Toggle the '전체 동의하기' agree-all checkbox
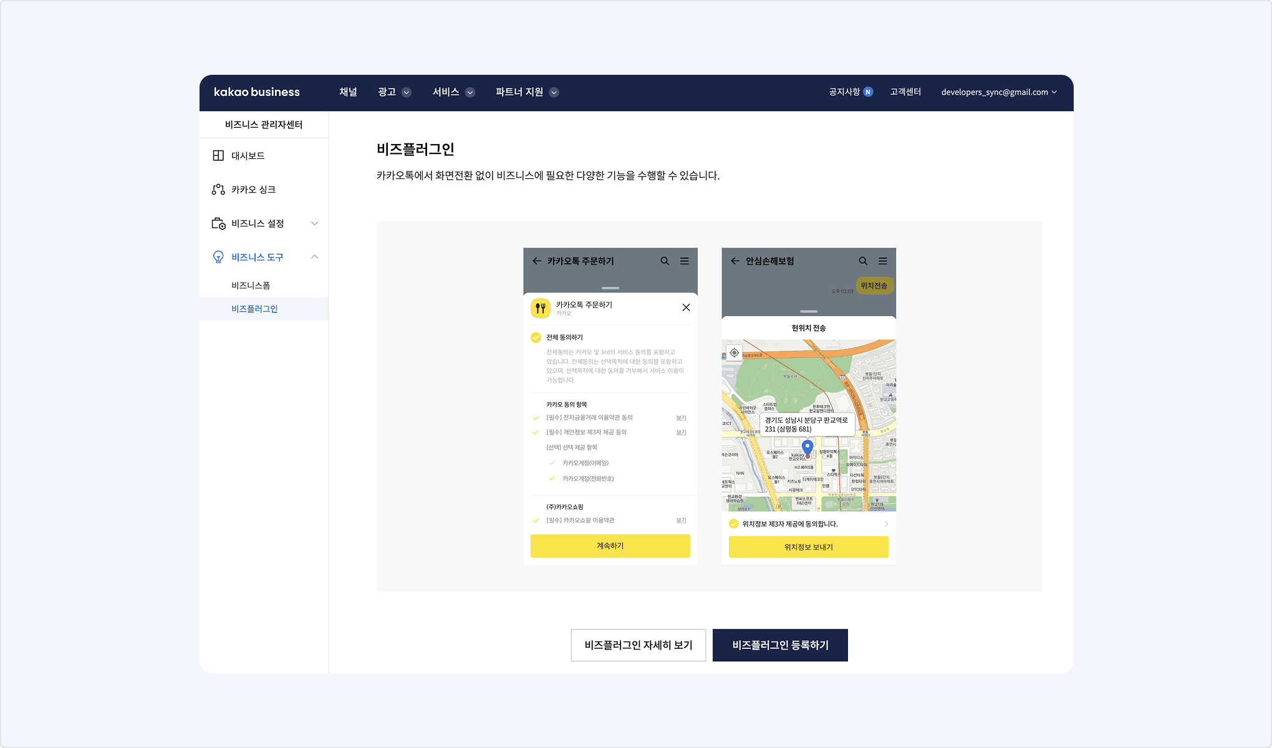 (536, 337)
